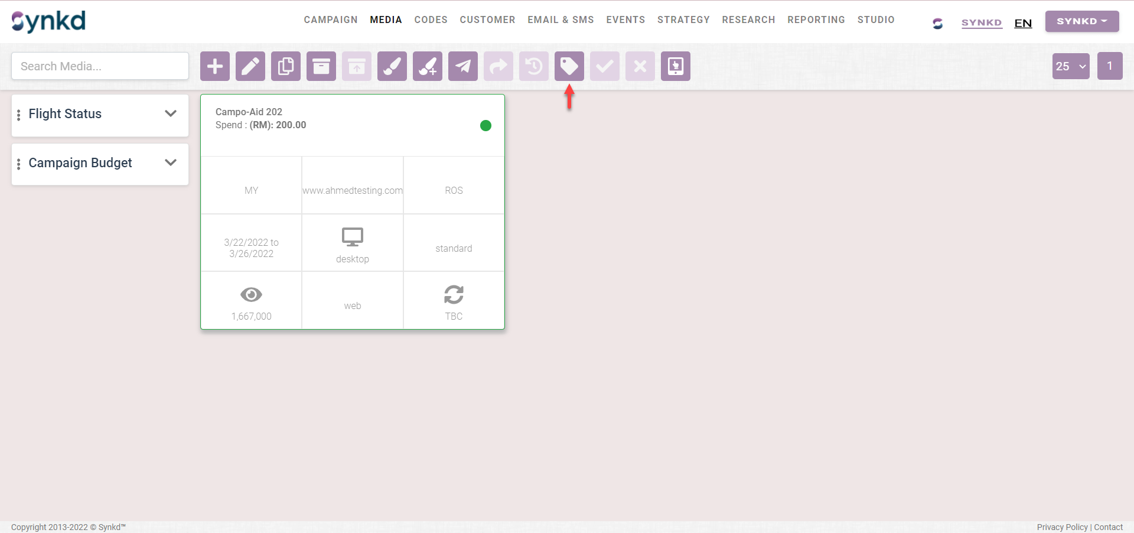Expand the Flight Status filter panel
The image size is (1134, 533).
pos(171,114)
